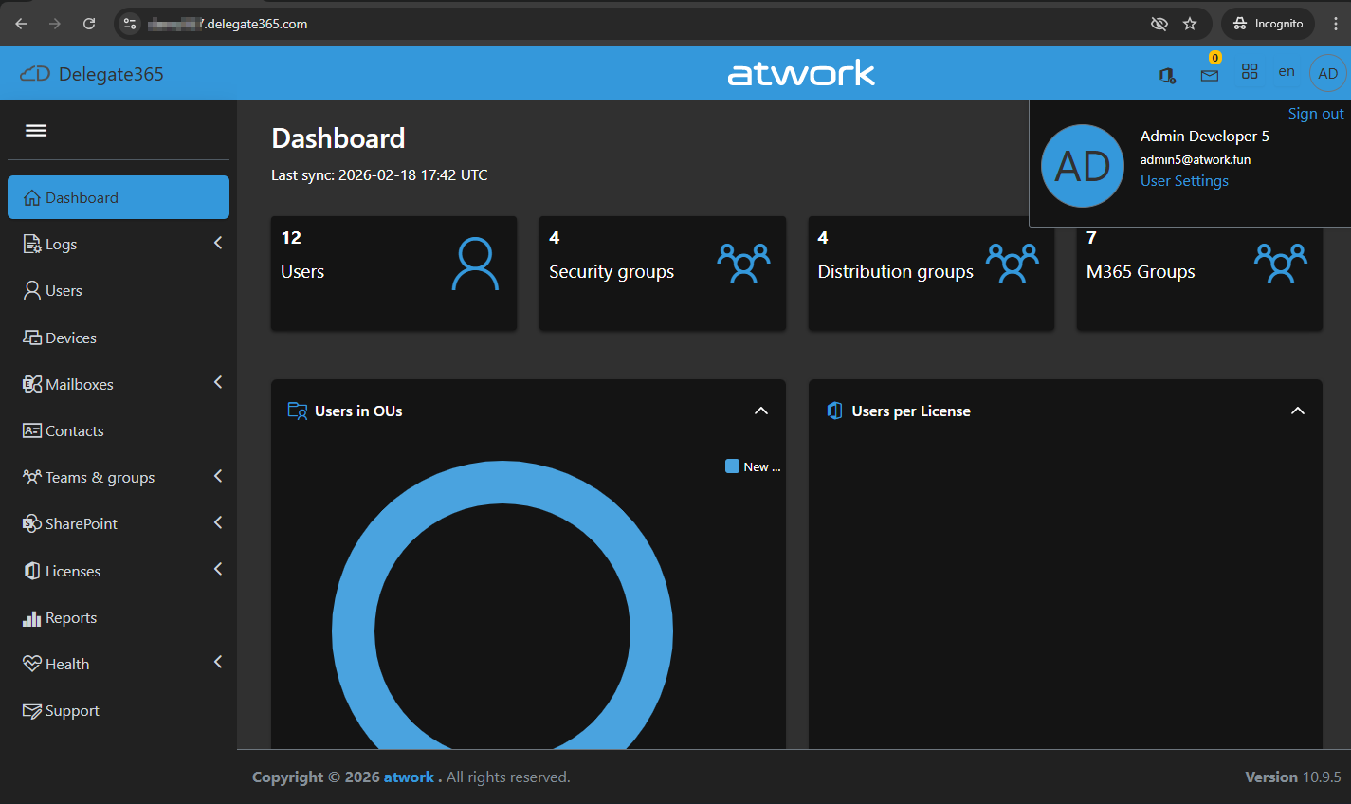Open the Reports section
The image size is (1351, 804).
tap(70, 617)
